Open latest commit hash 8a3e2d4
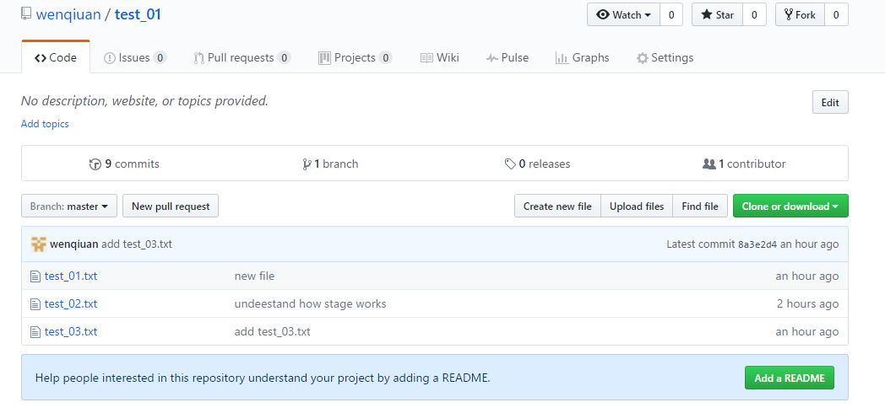 click(x=757, y=244)
